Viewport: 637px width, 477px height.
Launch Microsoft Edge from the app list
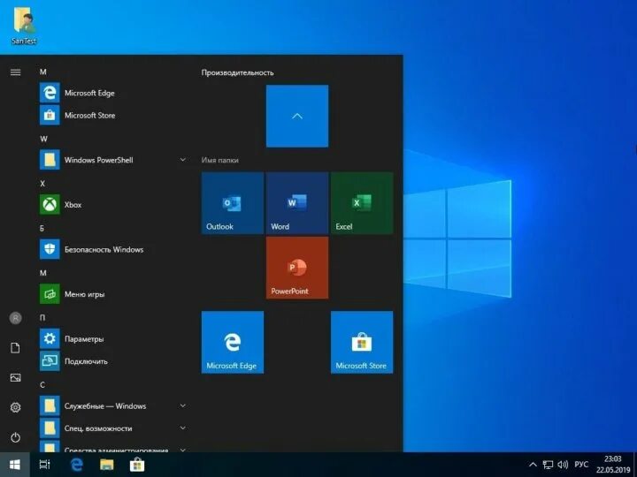click(111, 93)
